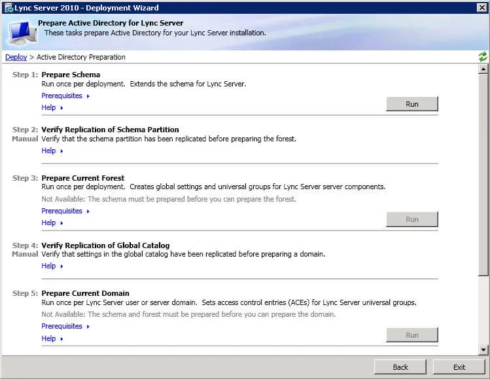Click the computer monitor header icon
490x379 pixels.
pos(22,33)
